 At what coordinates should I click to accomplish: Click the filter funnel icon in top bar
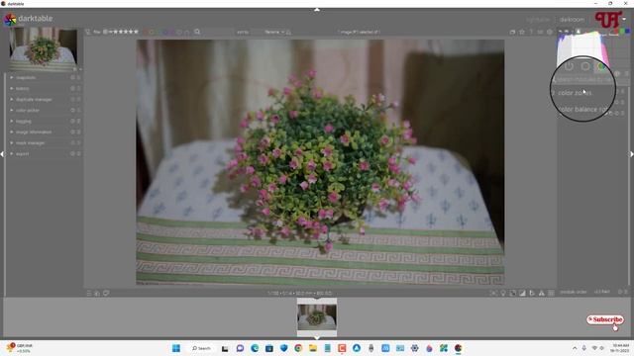click(88, 32)
